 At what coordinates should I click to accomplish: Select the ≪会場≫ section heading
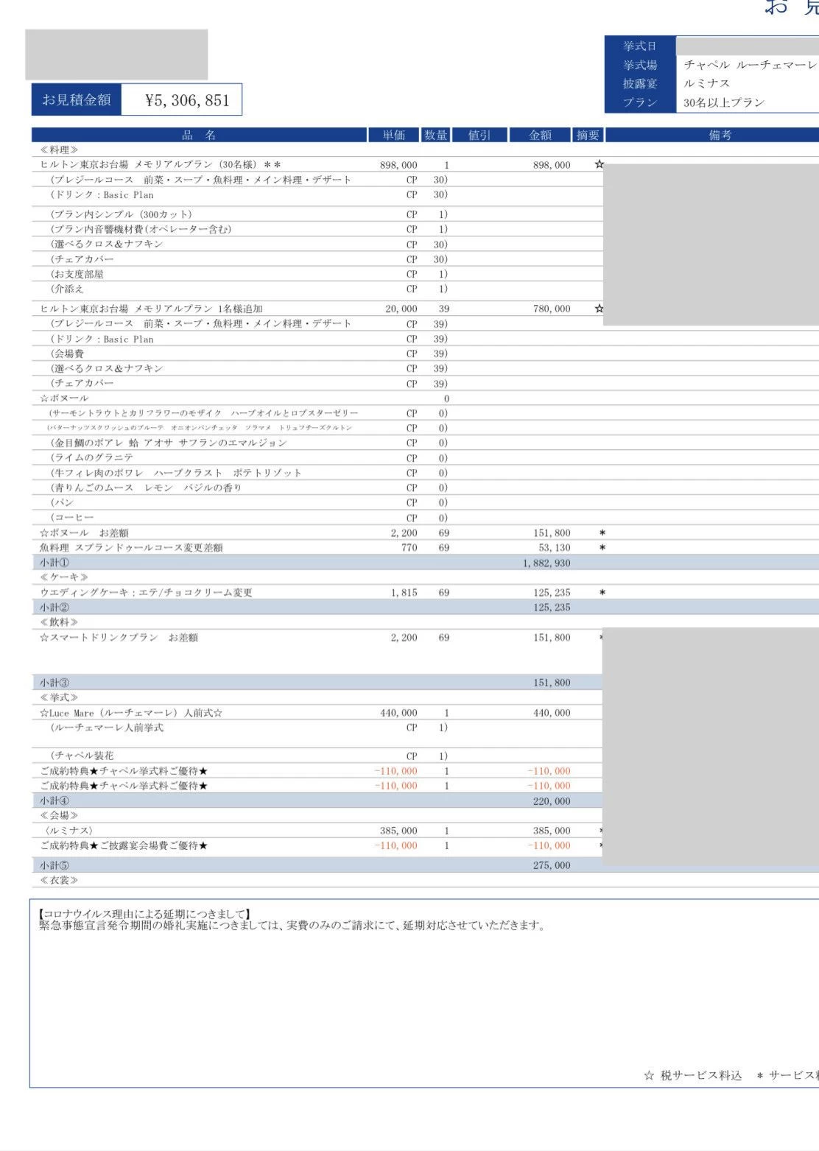click(x=60, y=815)
